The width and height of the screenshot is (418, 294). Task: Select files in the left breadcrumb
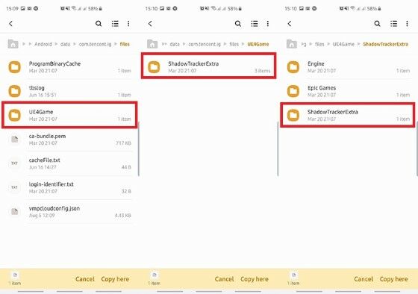[125, 44]
